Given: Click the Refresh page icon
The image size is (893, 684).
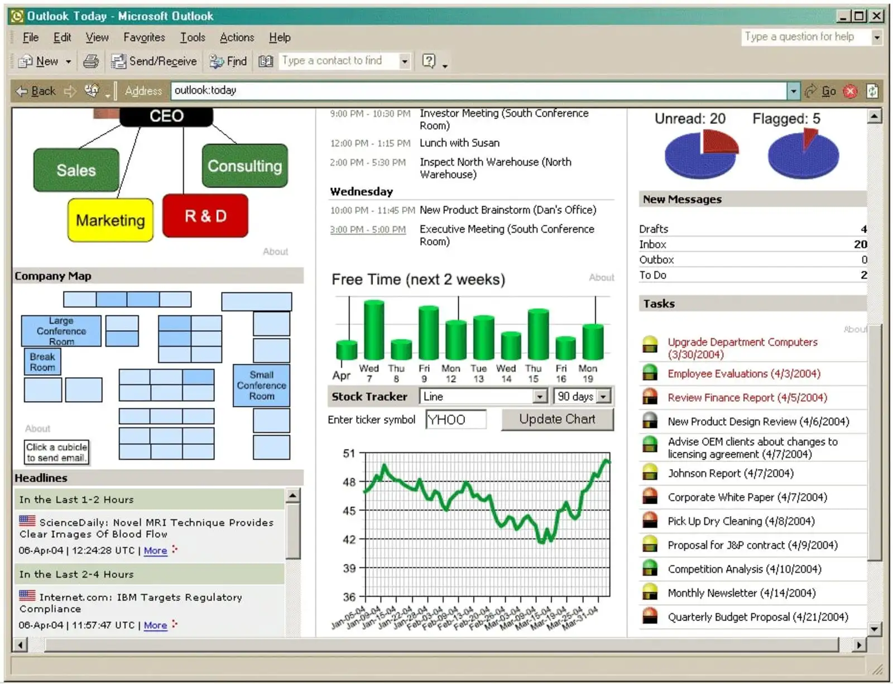Looking at the screenshot, I should tap(872, 91).
